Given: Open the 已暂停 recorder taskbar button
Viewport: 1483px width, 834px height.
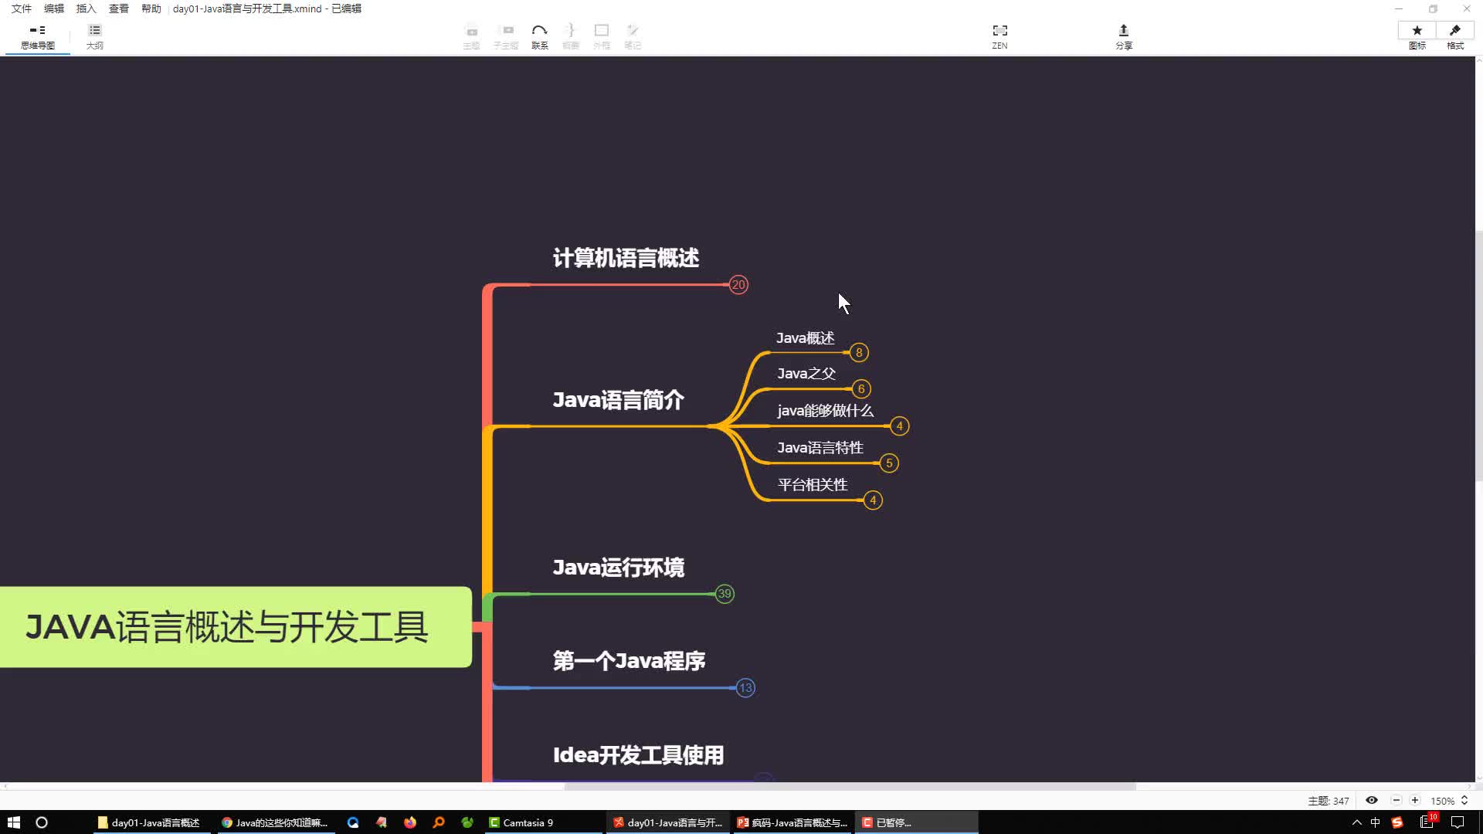Looking at the screenshot, I should pyautogui.click(x=917, y=822).
